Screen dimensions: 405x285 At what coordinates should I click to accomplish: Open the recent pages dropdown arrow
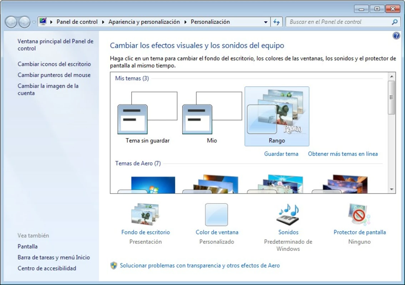click(x=34, y=22)
